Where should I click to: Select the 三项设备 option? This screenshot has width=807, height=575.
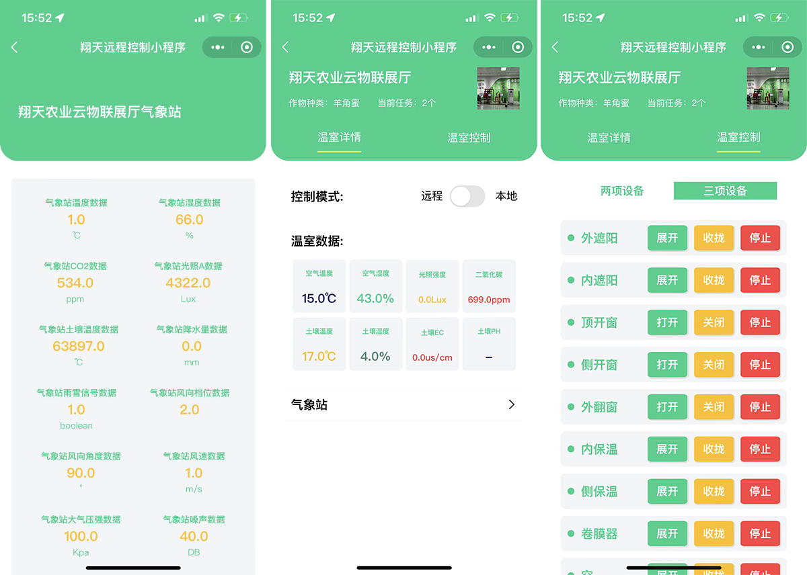click(x=725, y=191)
